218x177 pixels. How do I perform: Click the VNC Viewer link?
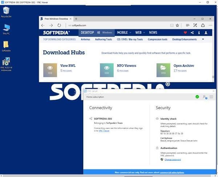104,131
